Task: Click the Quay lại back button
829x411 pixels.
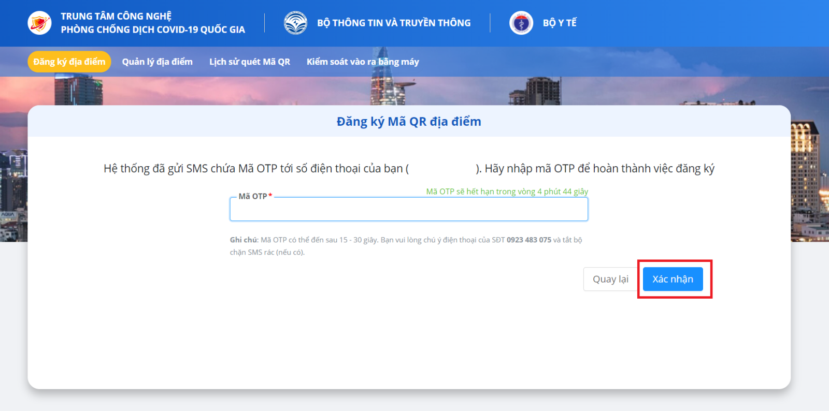Action: [x=610, y=279]
